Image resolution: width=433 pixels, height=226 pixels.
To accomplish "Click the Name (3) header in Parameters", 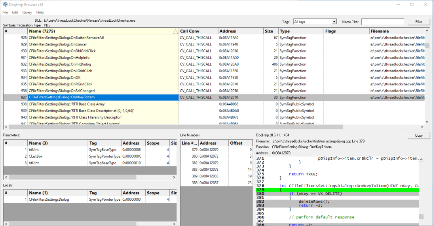I will pyautogui.click(x=58, y=143).
